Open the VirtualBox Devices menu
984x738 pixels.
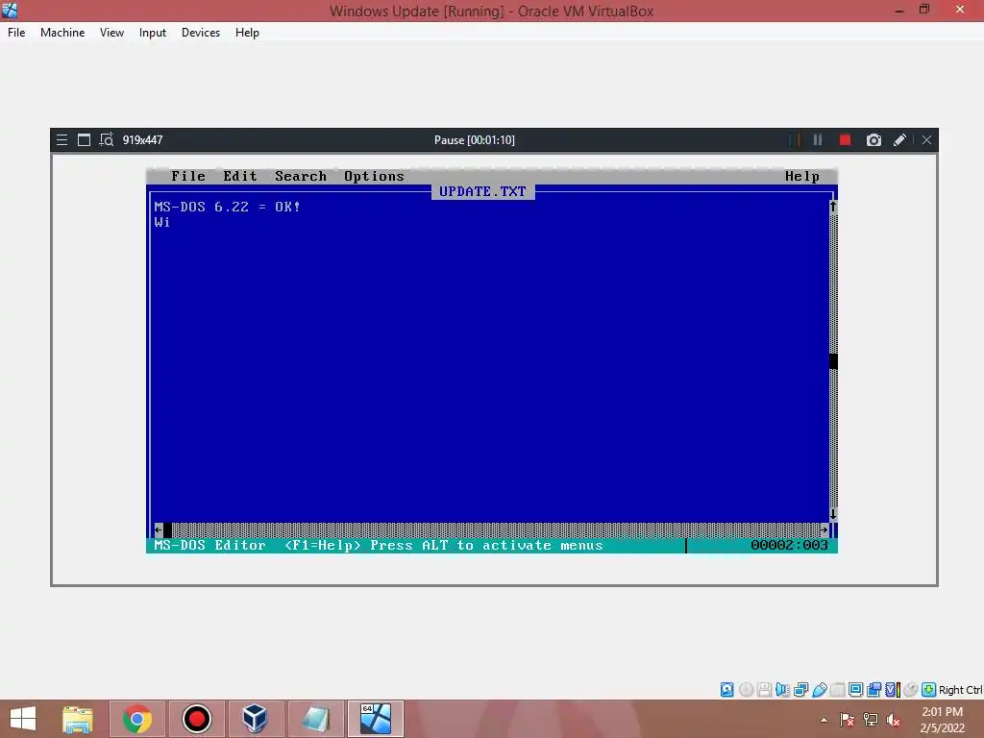[x=201, y=33]
